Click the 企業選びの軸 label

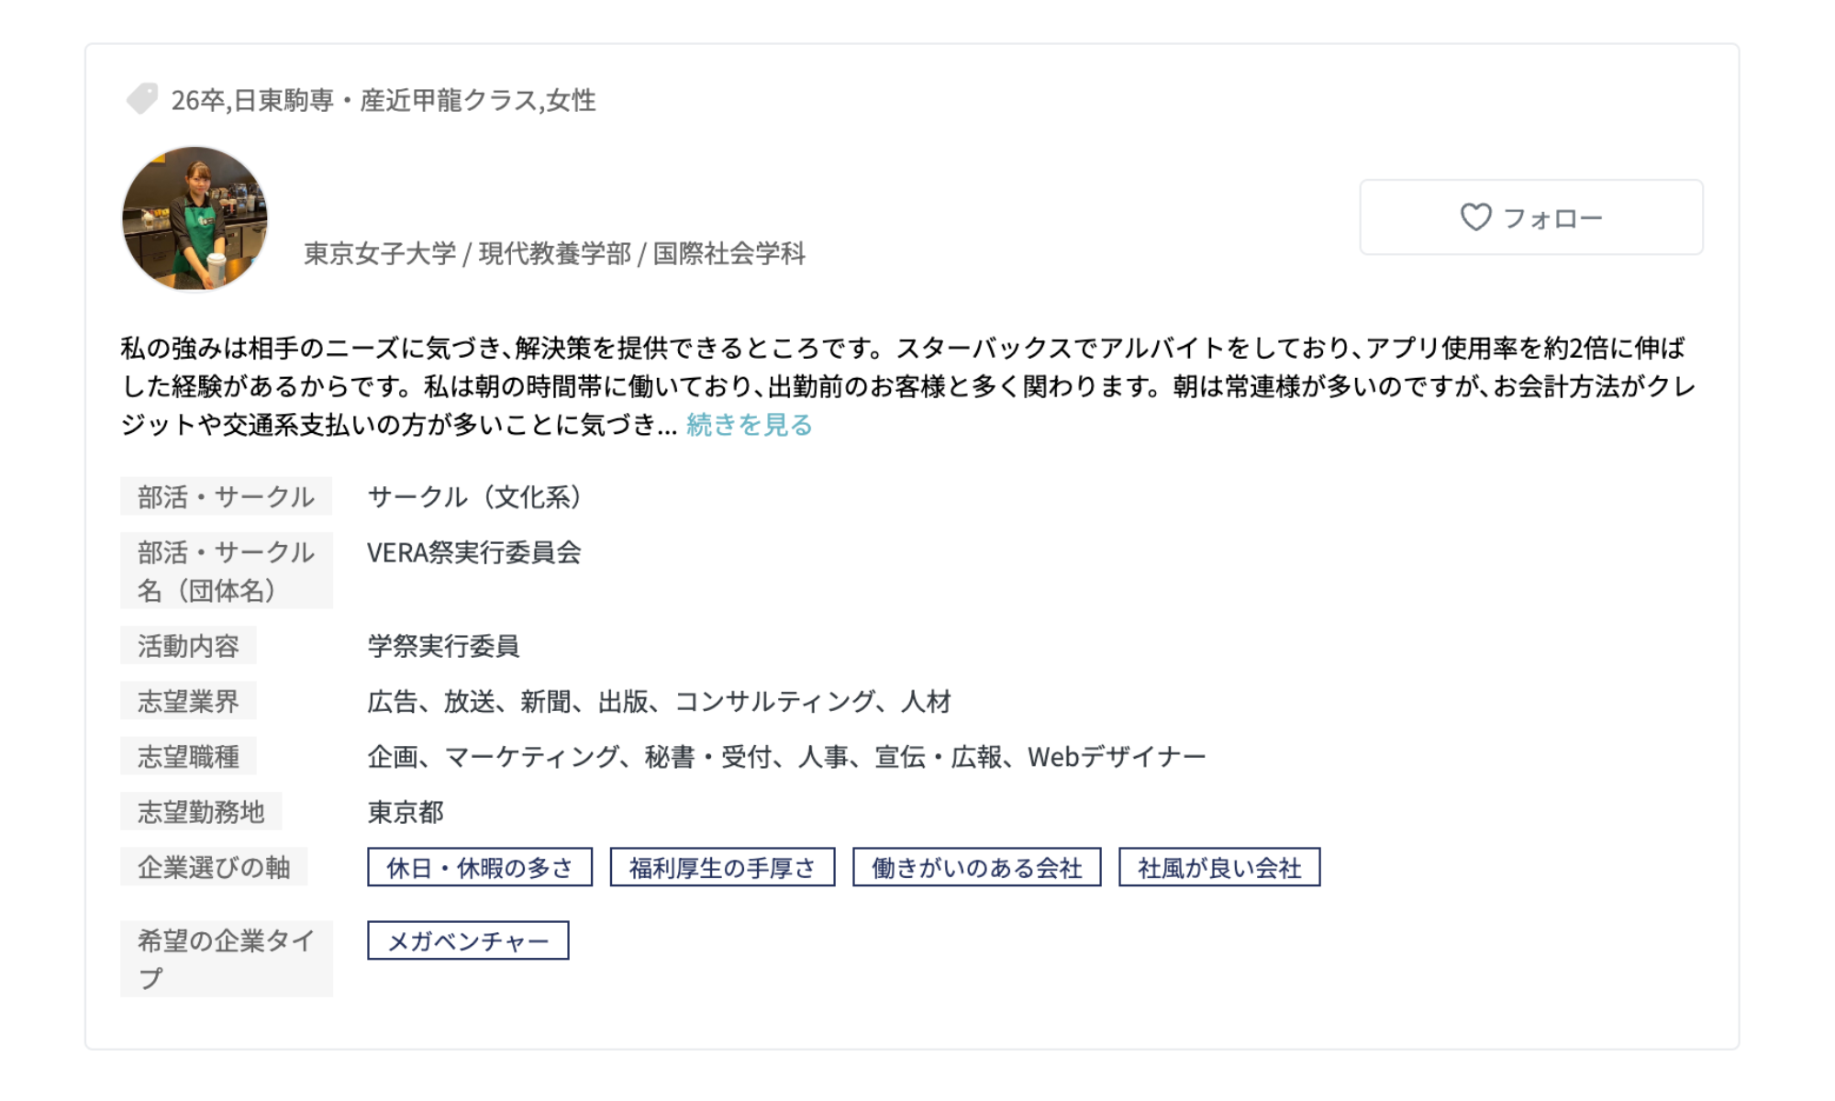click(213, 867)
